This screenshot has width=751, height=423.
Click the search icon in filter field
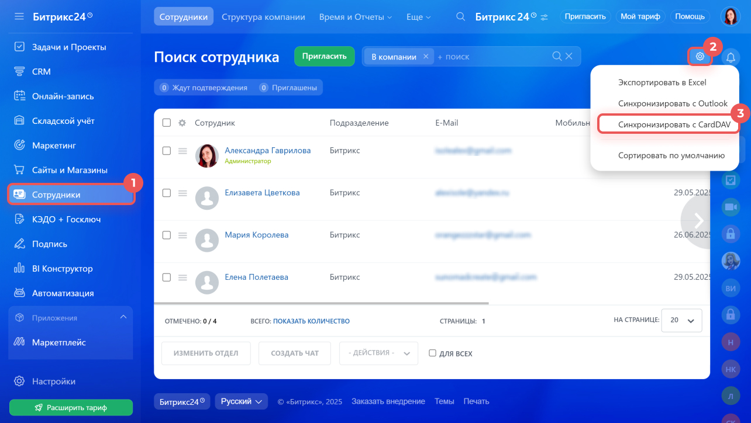(x=557, y=57)
